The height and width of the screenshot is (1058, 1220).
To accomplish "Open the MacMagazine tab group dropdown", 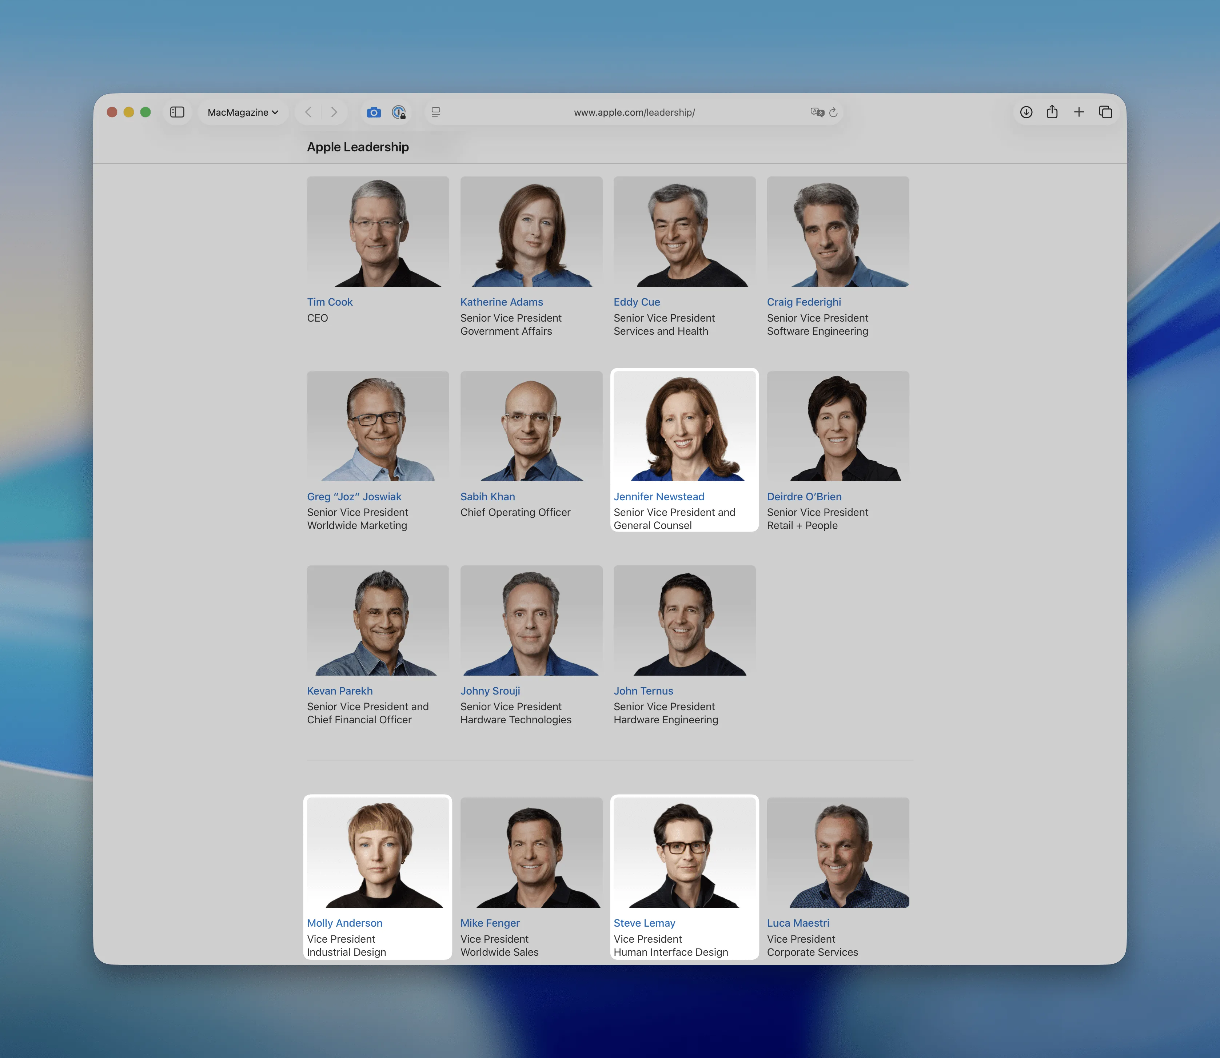I will pyautogui.click(x=243, y=112).
